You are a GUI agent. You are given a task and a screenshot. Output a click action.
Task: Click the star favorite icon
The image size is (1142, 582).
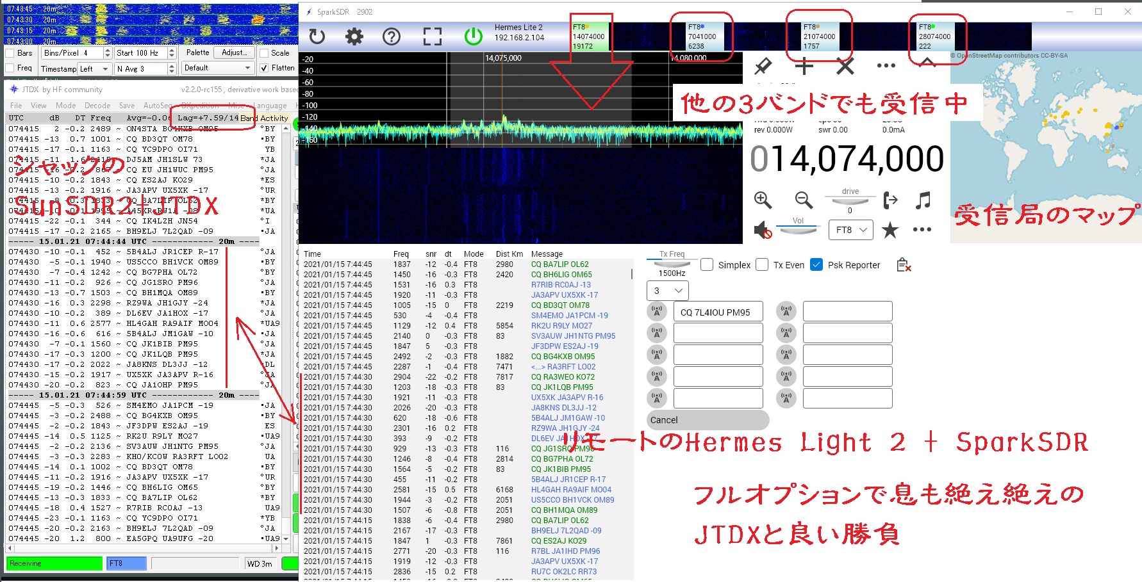[x=890, y=230]
